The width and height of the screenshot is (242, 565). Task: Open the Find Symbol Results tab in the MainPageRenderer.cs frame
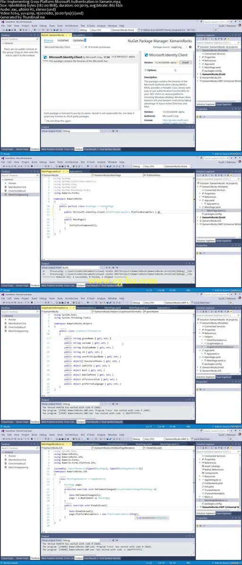[x=110, y=558]
